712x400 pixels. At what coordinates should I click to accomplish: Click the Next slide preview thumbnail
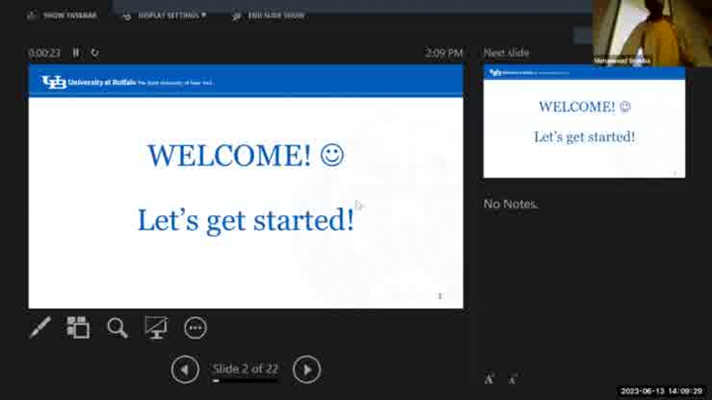(583, 121)
